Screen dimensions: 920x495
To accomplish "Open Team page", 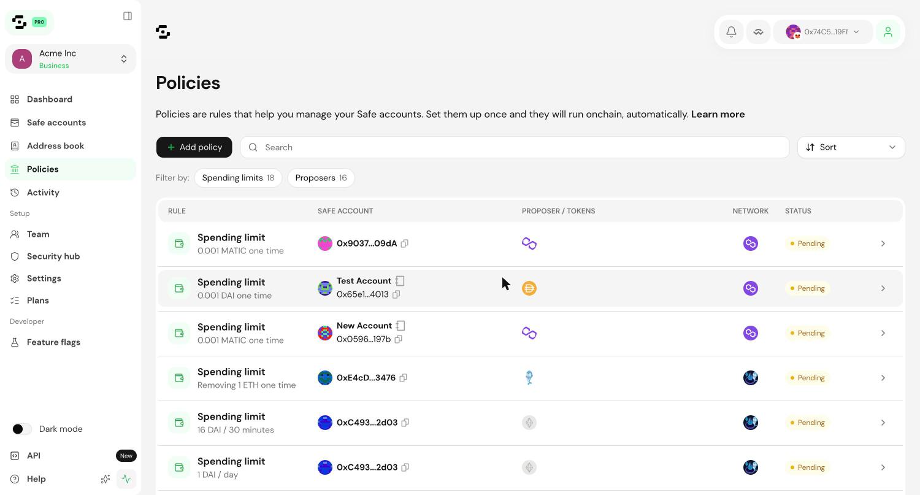I will coord(71,234).
